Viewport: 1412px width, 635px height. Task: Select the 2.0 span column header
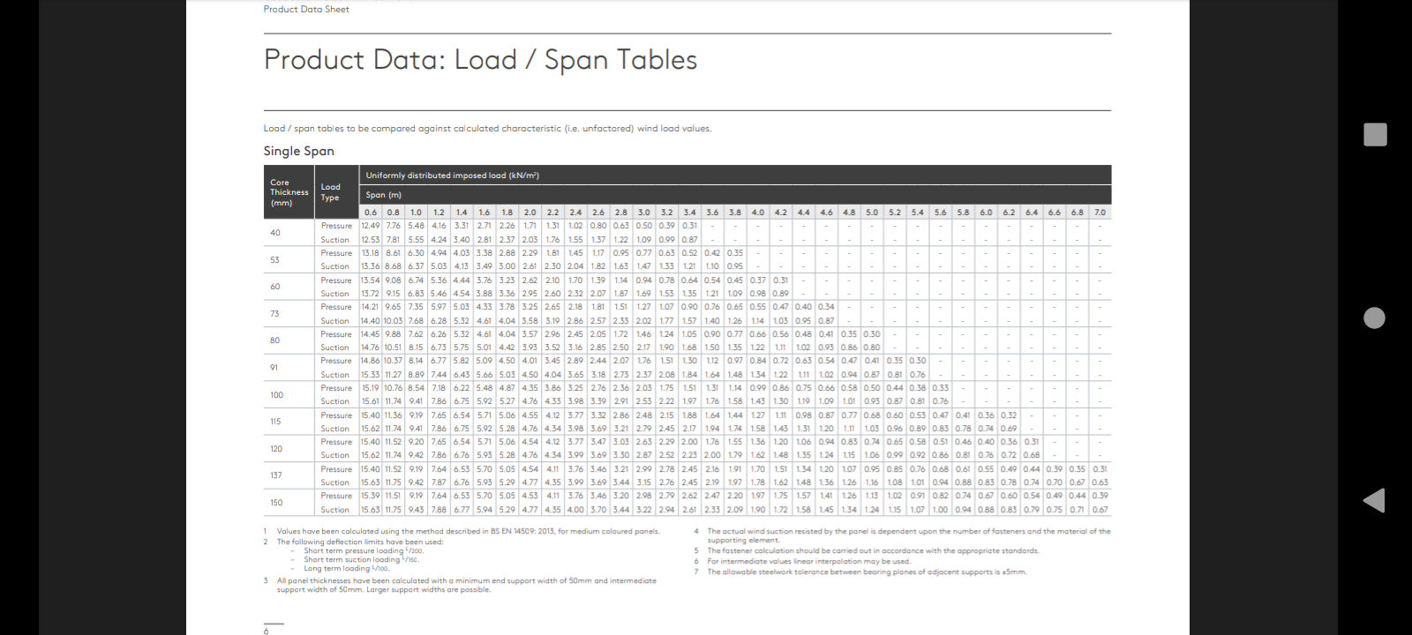[x=529, y=213]
